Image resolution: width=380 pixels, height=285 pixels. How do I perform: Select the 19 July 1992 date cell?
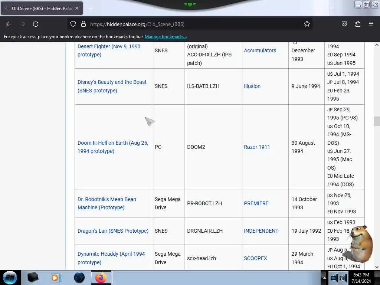coord(306,231)
